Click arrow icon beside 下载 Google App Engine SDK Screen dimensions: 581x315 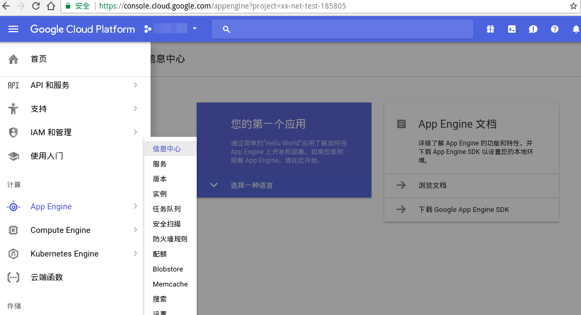(x=401, y=210)
